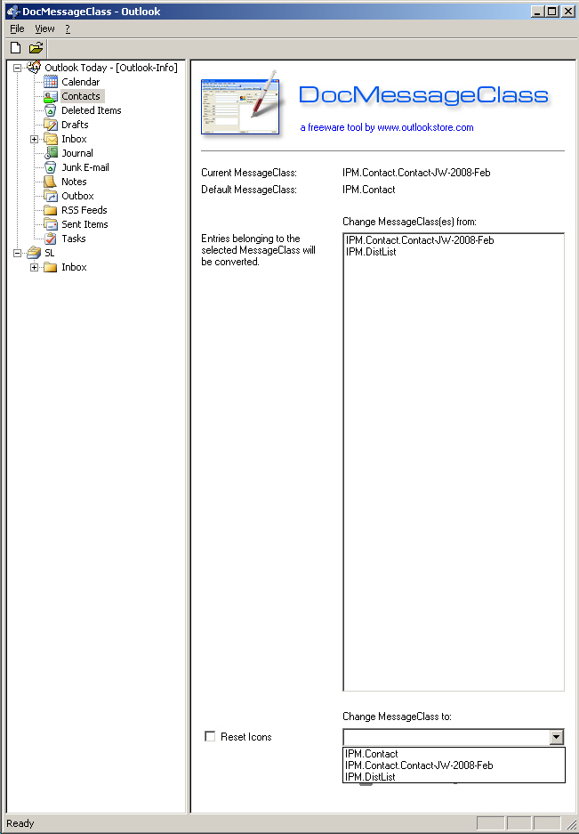579x834 pixels.
Task: Click the Tasks folder icon
Action: click(51, 239)
